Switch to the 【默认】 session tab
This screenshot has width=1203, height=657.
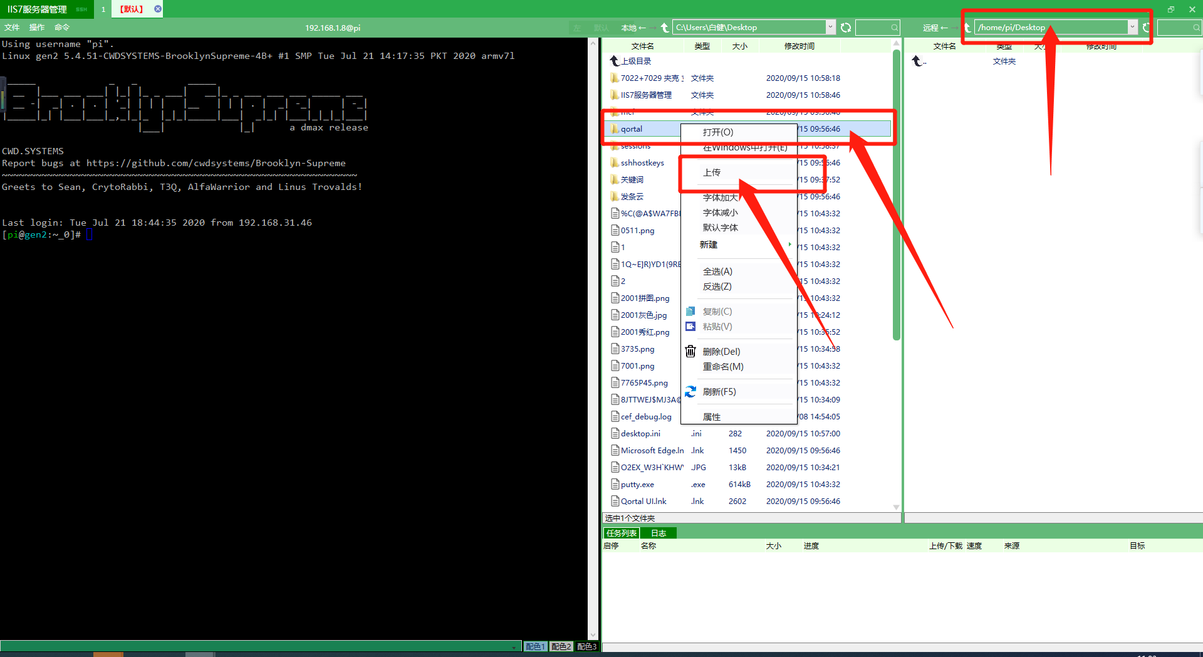(132, 9)
